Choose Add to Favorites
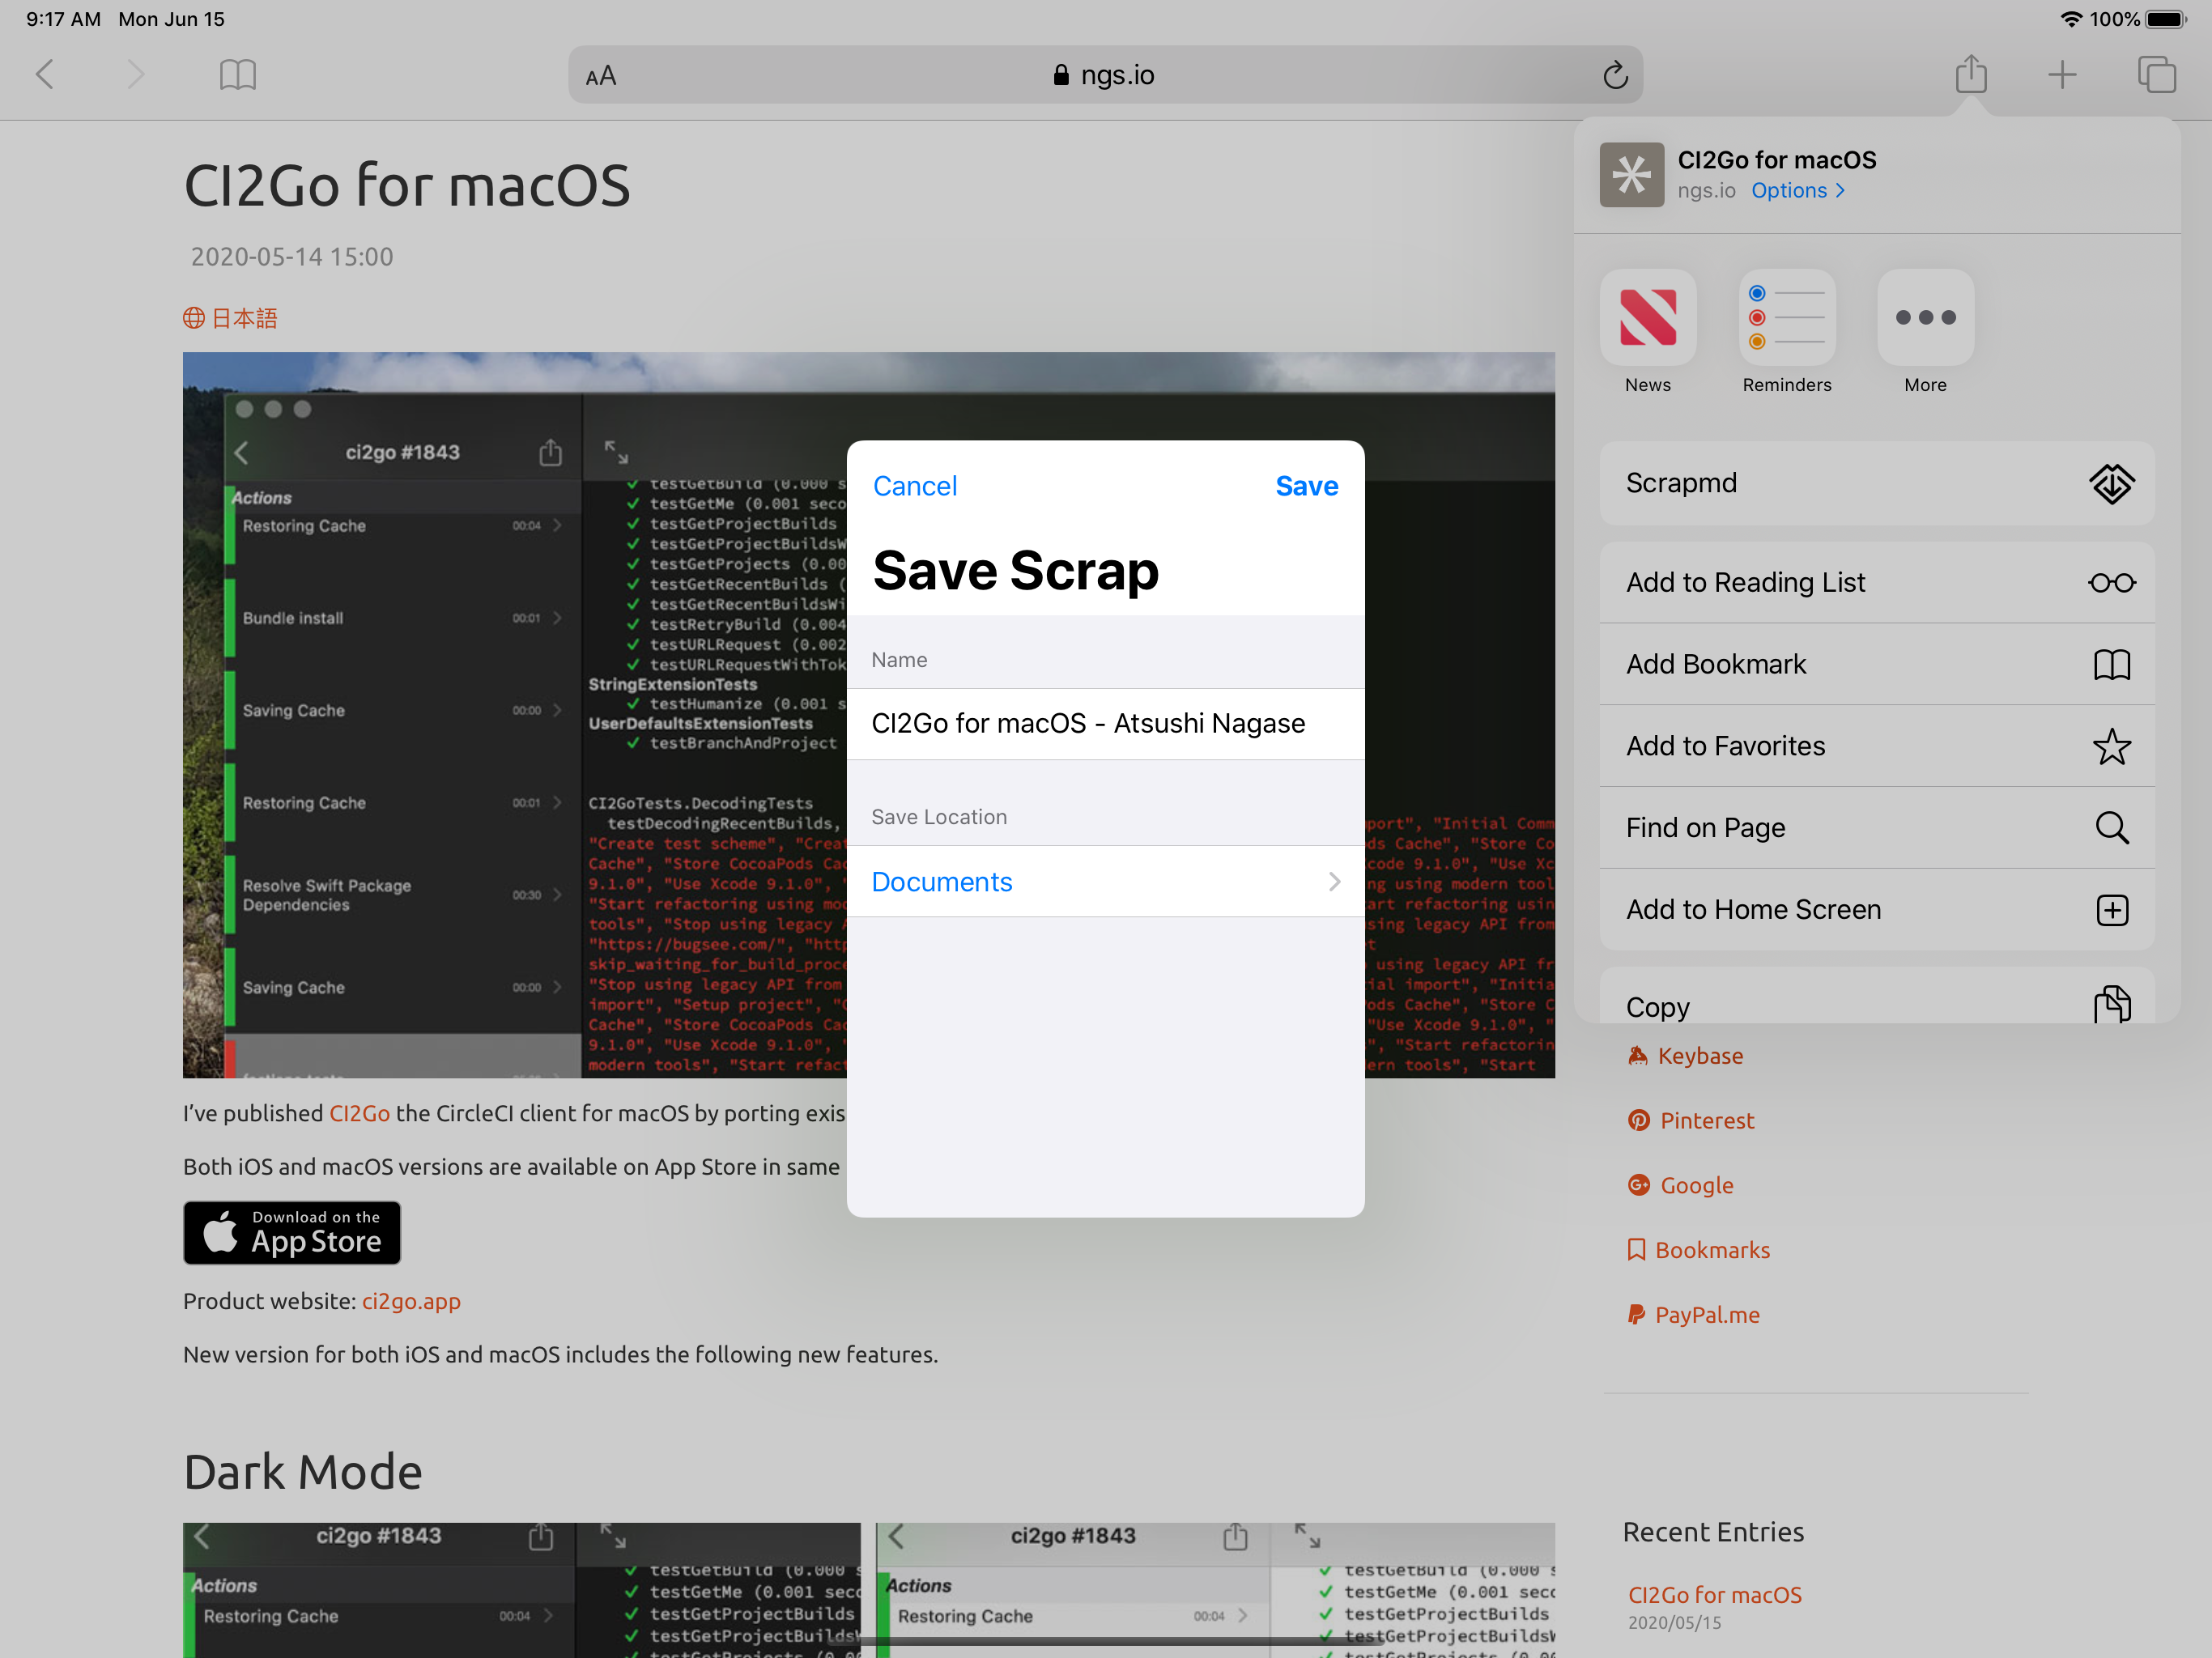Image resolution: width=2212 pixels, height=1658 pixels. [1876, 746]
